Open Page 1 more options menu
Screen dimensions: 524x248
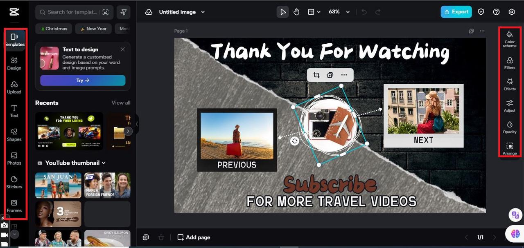pos(482,31)
